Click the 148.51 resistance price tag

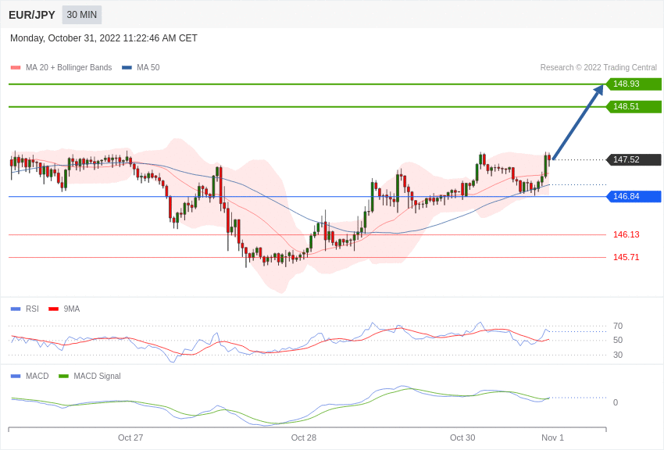tap(634, 106)
